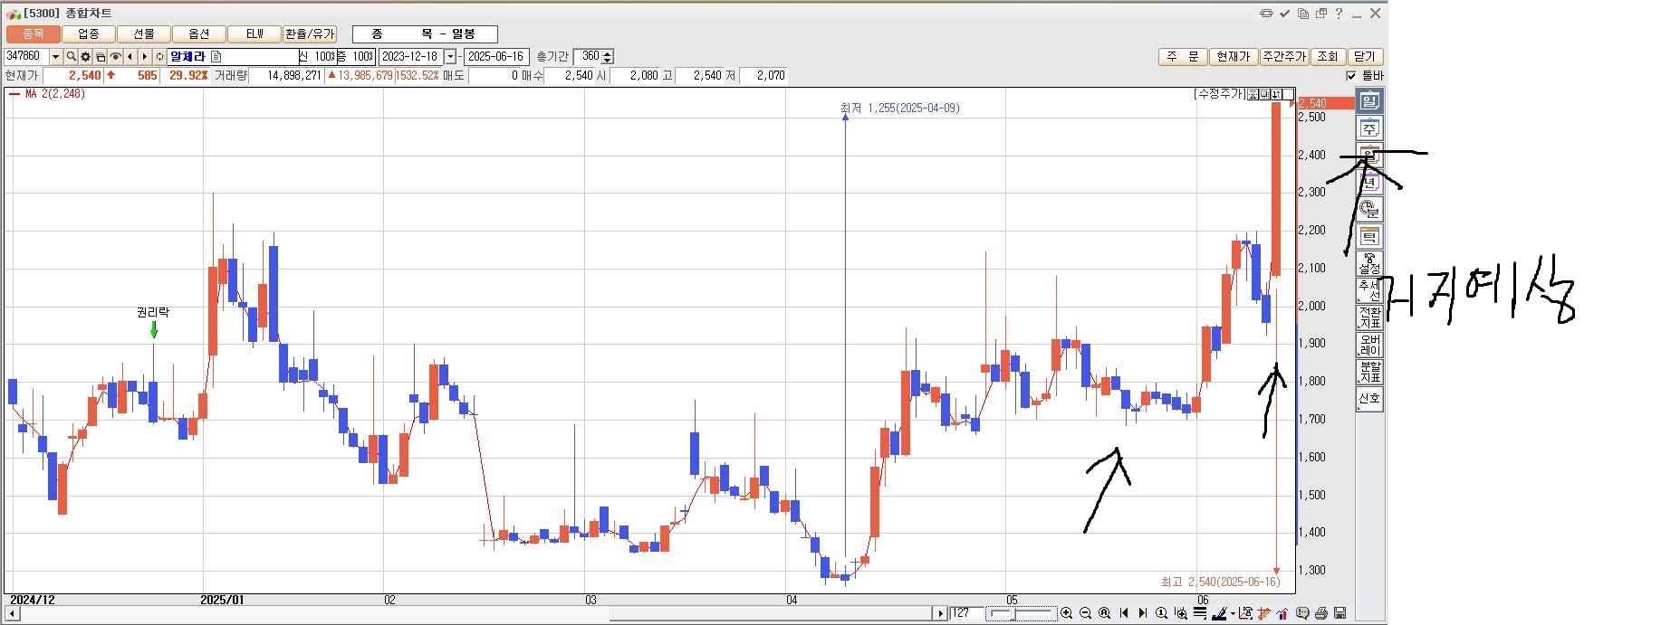Viewport: 1661px width, 625px height.
Task: Select the tick (틱) chart icon
Action: click(1369, 237)
